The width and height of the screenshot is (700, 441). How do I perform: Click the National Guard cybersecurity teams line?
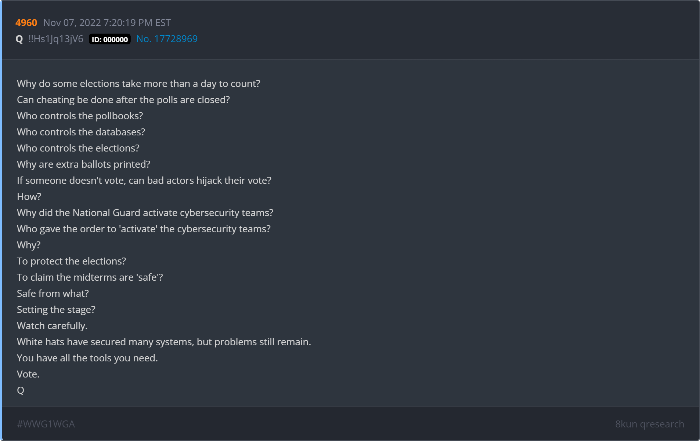pos(145,213)
